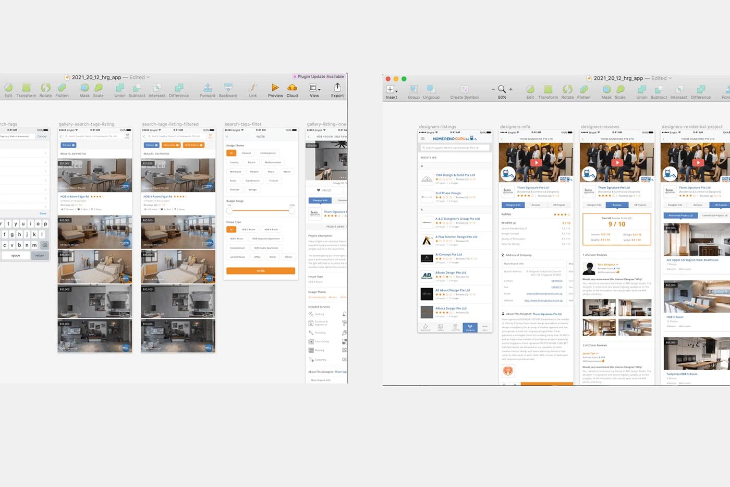The width and height of the screenshot is (730, 487).
Task: Click orange FILTER button in filter artboard
Action: coord(261,270)
